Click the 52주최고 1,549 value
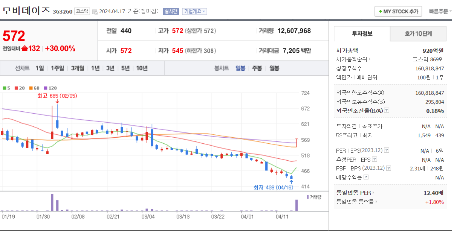Image resolution: width=454 pixels, height=231 pixels. (x=424, y=135)
